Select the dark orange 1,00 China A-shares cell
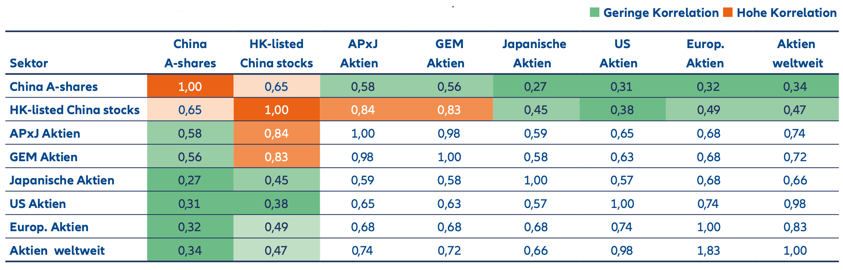The image size is (843, 270). [190, 87]
